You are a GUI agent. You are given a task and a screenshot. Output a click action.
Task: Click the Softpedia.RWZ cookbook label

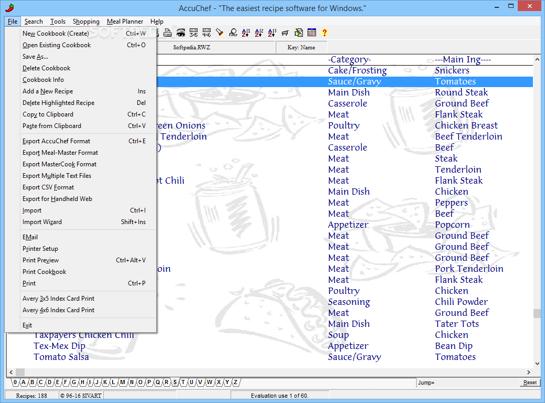(191, 47)
